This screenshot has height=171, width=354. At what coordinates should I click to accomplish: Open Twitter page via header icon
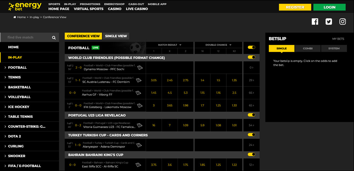click(x=329, y=22)
